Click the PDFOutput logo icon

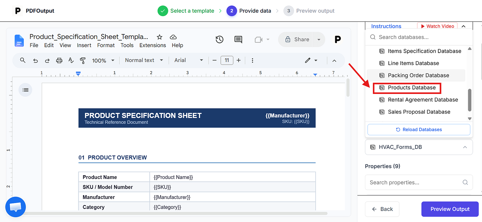[x=17, y=11]
